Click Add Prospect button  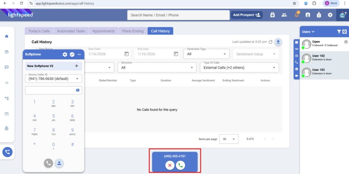point(246,15)
